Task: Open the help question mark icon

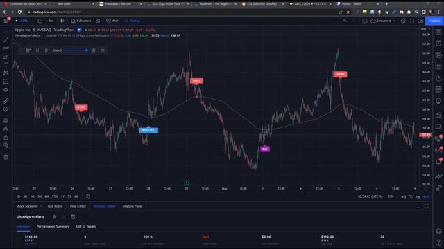Action: click(x=438, y=243)
